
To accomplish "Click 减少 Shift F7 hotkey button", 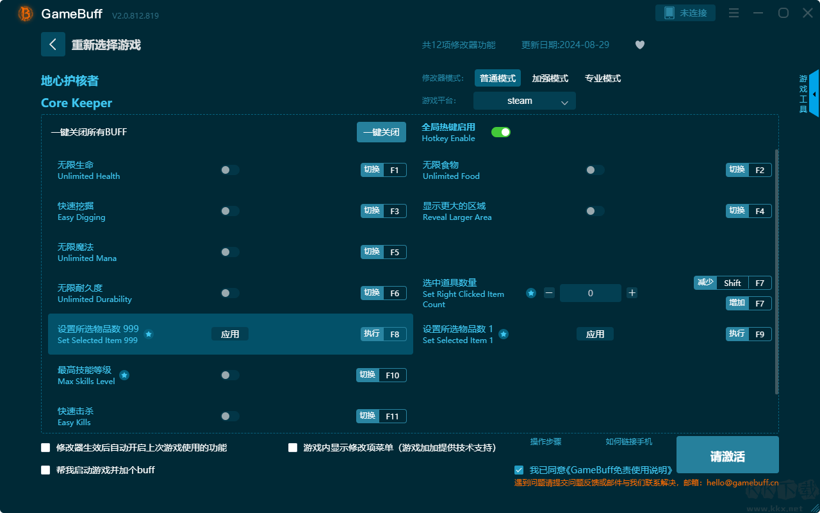I will 733,283.
